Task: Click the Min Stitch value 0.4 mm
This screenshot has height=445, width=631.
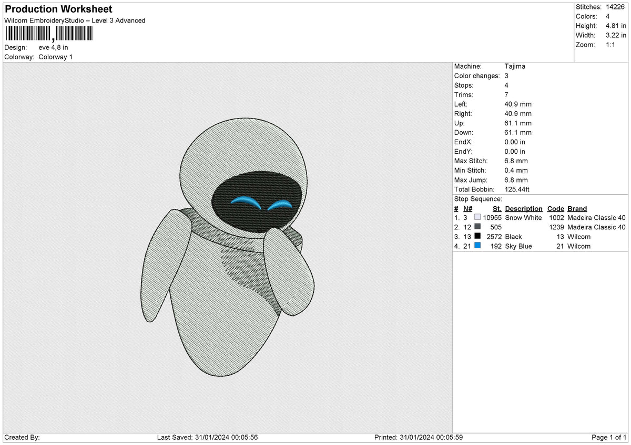Action: 516,170
